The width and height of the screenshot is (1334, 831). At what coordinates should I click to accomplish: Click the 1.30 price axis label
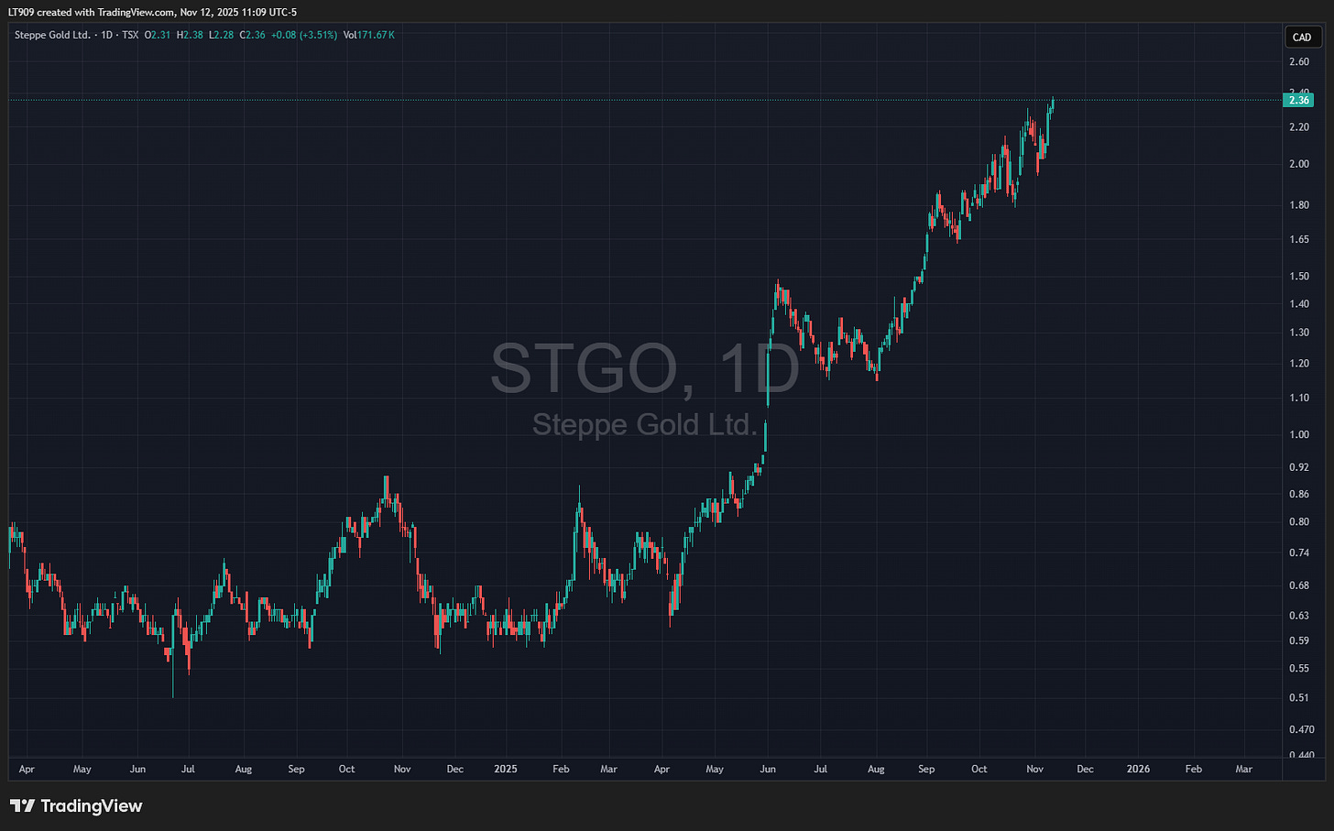coord(1299,333)
